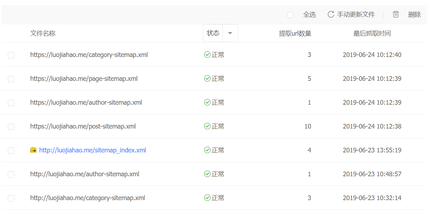Screen dimensions: 436x214
Task: Click green status icon in https author-sitemap row
Action: [207, 103]
